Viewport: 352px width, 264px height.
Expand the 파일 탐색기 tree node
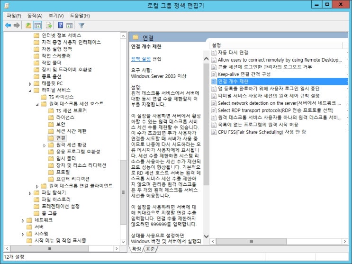[x=30, y=193]
